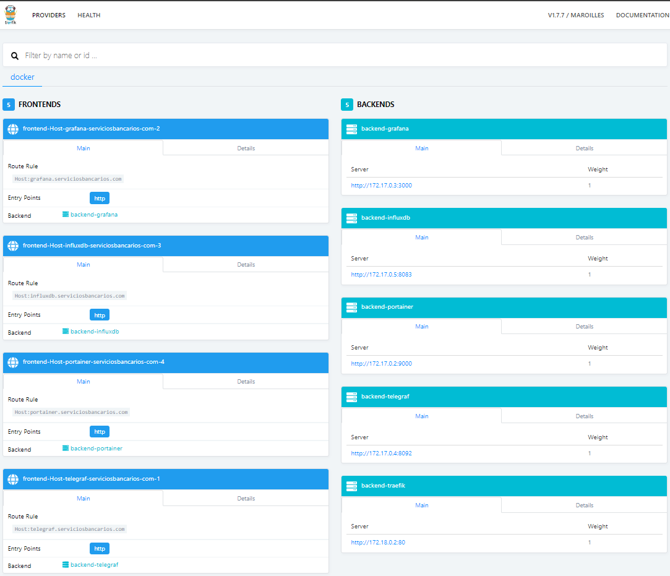Open the Documentation link
The width and height of the screenshot is (670, 576).
click(642, 15)
